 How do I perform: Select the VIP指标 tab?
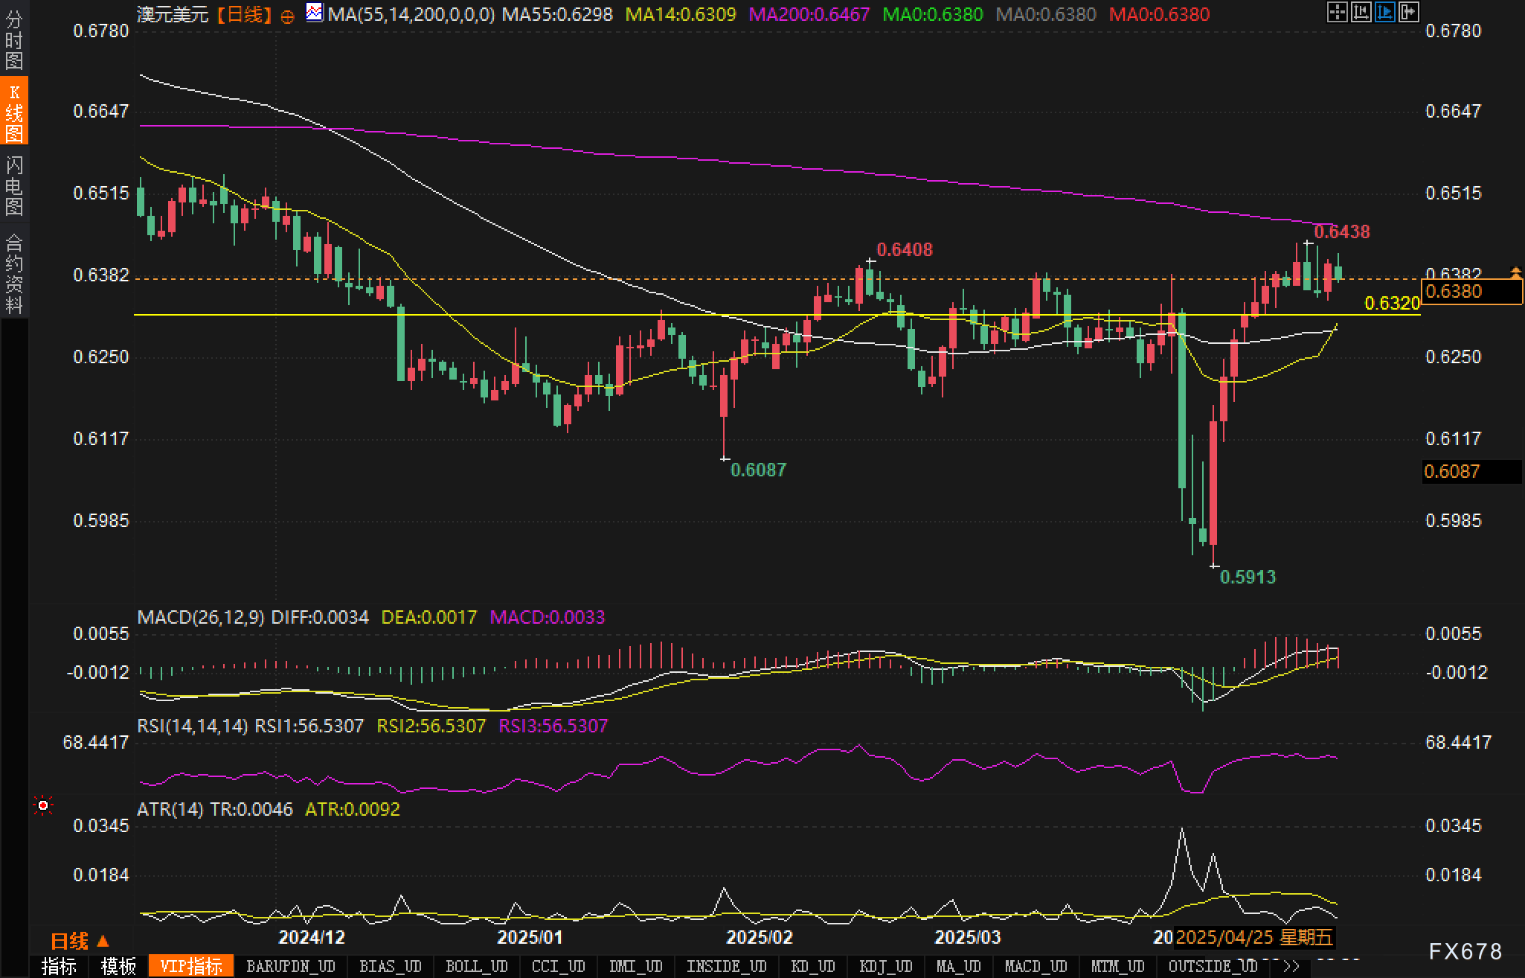point(191,967)
